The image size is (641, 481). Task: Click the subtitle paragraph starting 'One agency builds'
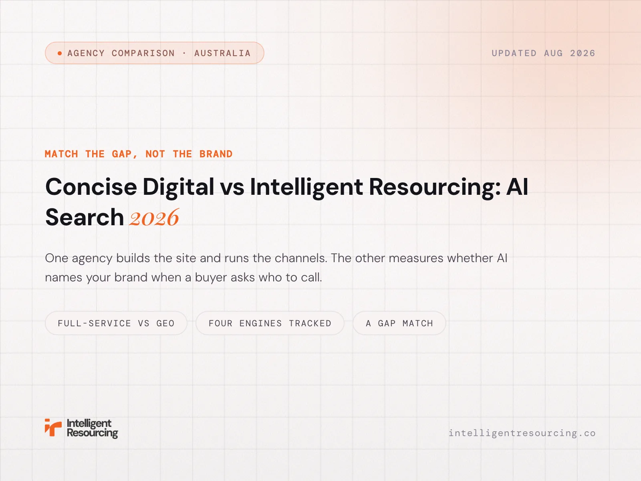276,267
